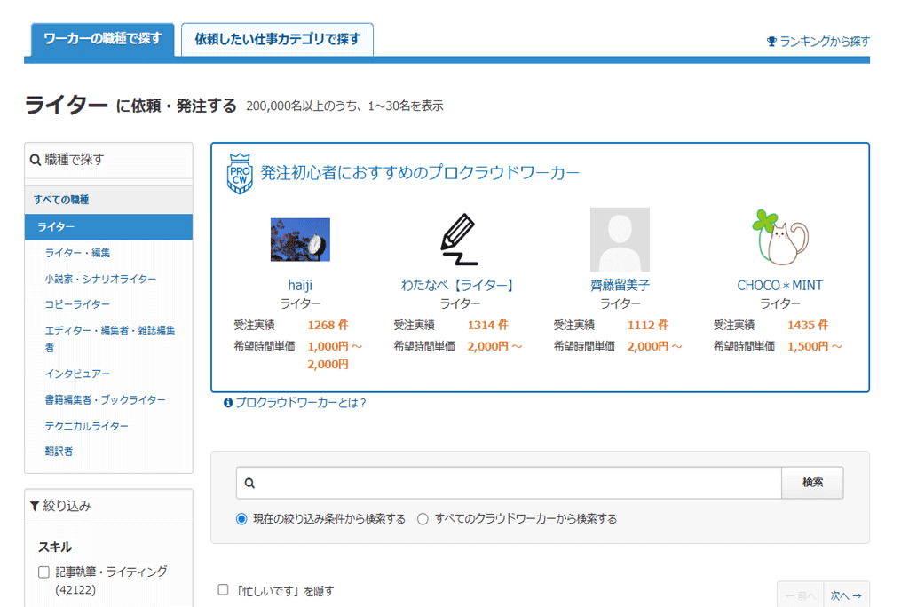Check the 記事執筆・ライティング skill checkbox
The image size is (909, 607).
[x=43, y=572]
